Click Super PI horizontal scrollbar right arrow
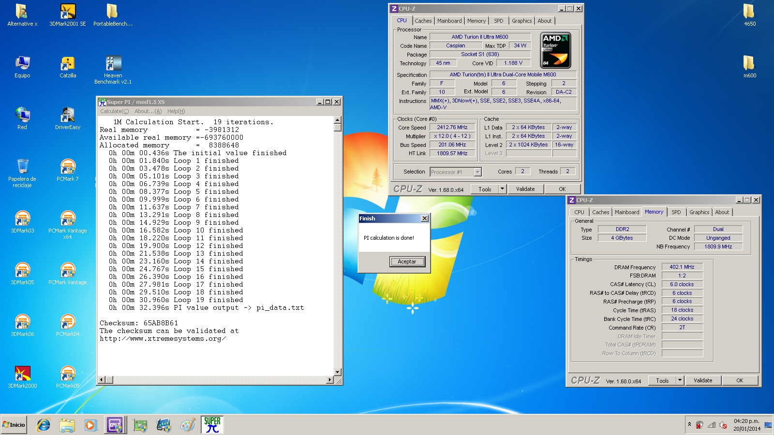 [x=330, y=380]
